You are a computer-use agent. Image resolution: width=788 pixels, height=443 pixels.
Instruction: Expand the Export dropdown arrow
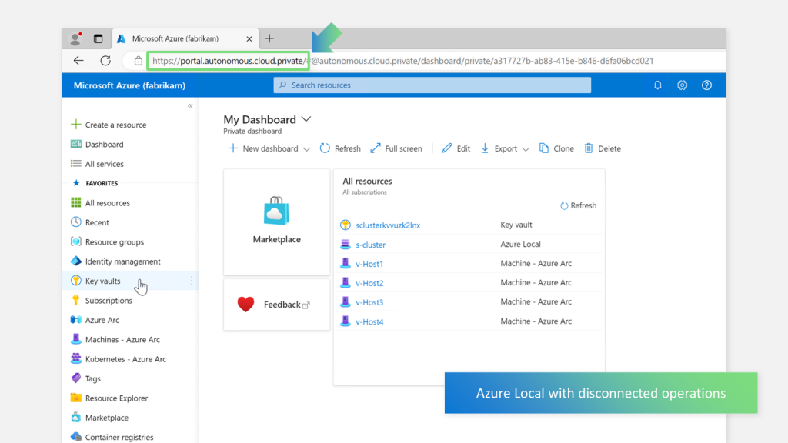[x=526, y=149]
